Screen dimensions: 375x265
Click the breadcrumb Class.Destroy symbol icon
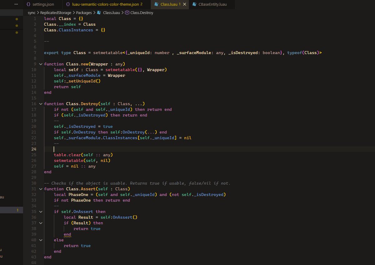127,13
